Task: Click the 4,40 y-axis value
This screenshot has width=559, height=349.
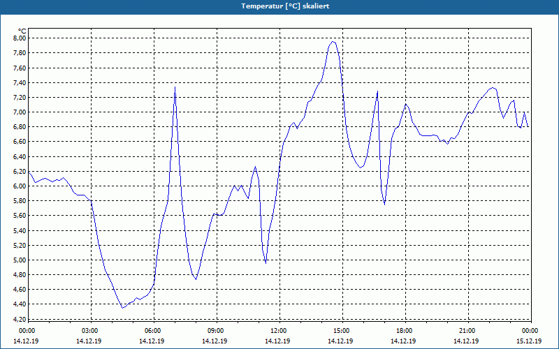Action: (x=20, y=304)
